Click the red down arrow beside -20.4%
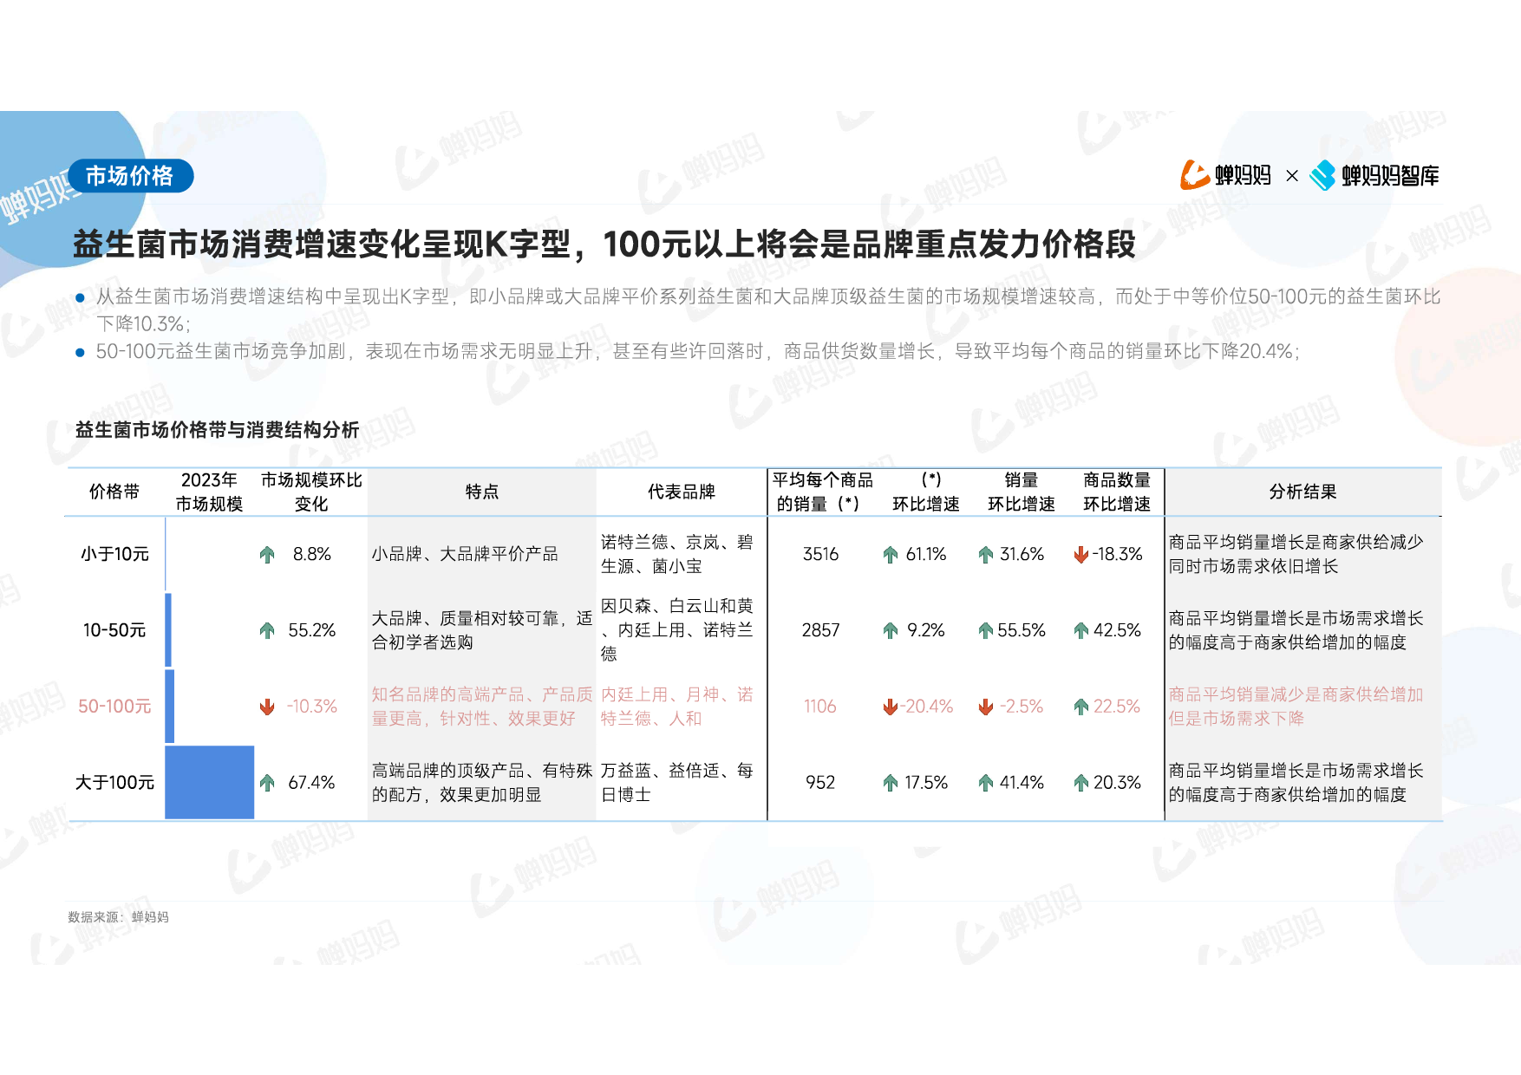 (890, 707)
